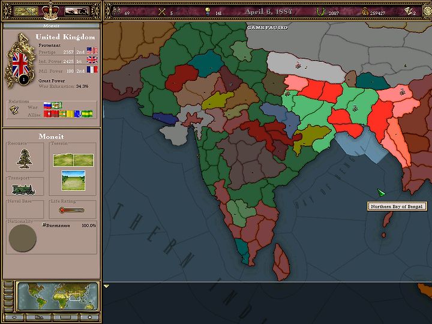Click the laurel wreath prestige icon
432x324 pixels.
(x=320, y=11)
